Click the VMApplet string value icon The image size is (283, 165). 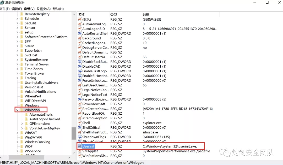[80, 151]
